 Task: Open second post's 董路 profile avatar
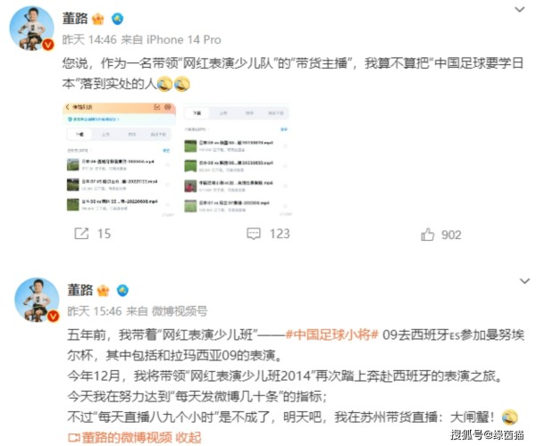pos(37,300)
